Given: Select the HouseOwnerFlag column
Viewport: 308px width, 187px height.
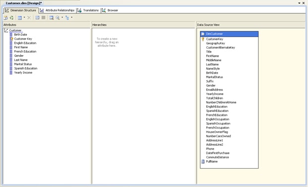Looking at the screenshot, I should pyautogui.click(x=217, y=132).
